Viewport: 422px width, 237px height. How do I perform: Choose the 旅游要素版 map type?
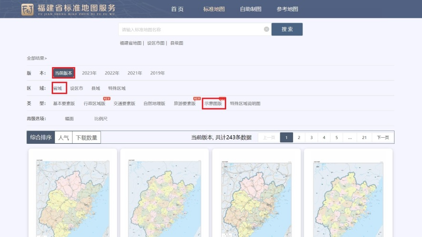pyautogui.click(x=184, y=103)
